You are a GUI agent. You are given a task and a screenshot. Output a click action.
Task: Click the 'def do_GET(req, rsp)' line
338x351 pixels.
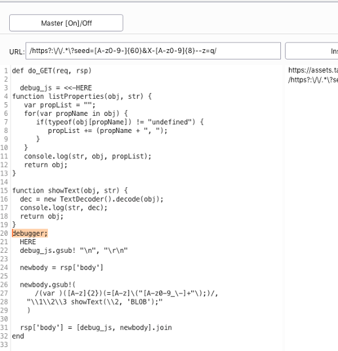click(52, 71)
